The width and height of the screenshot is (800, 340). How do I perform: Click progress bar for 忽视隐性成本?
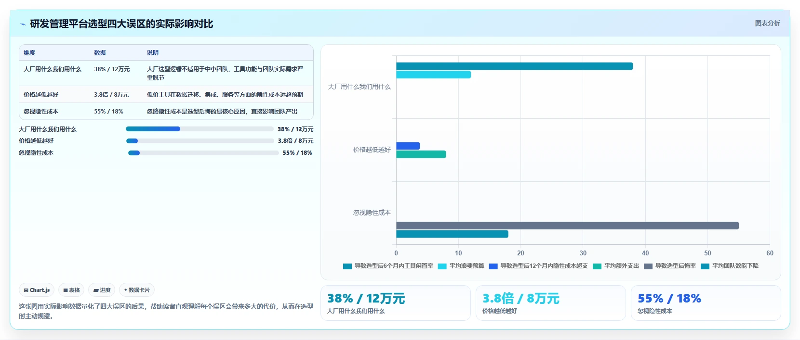(203, 153)
